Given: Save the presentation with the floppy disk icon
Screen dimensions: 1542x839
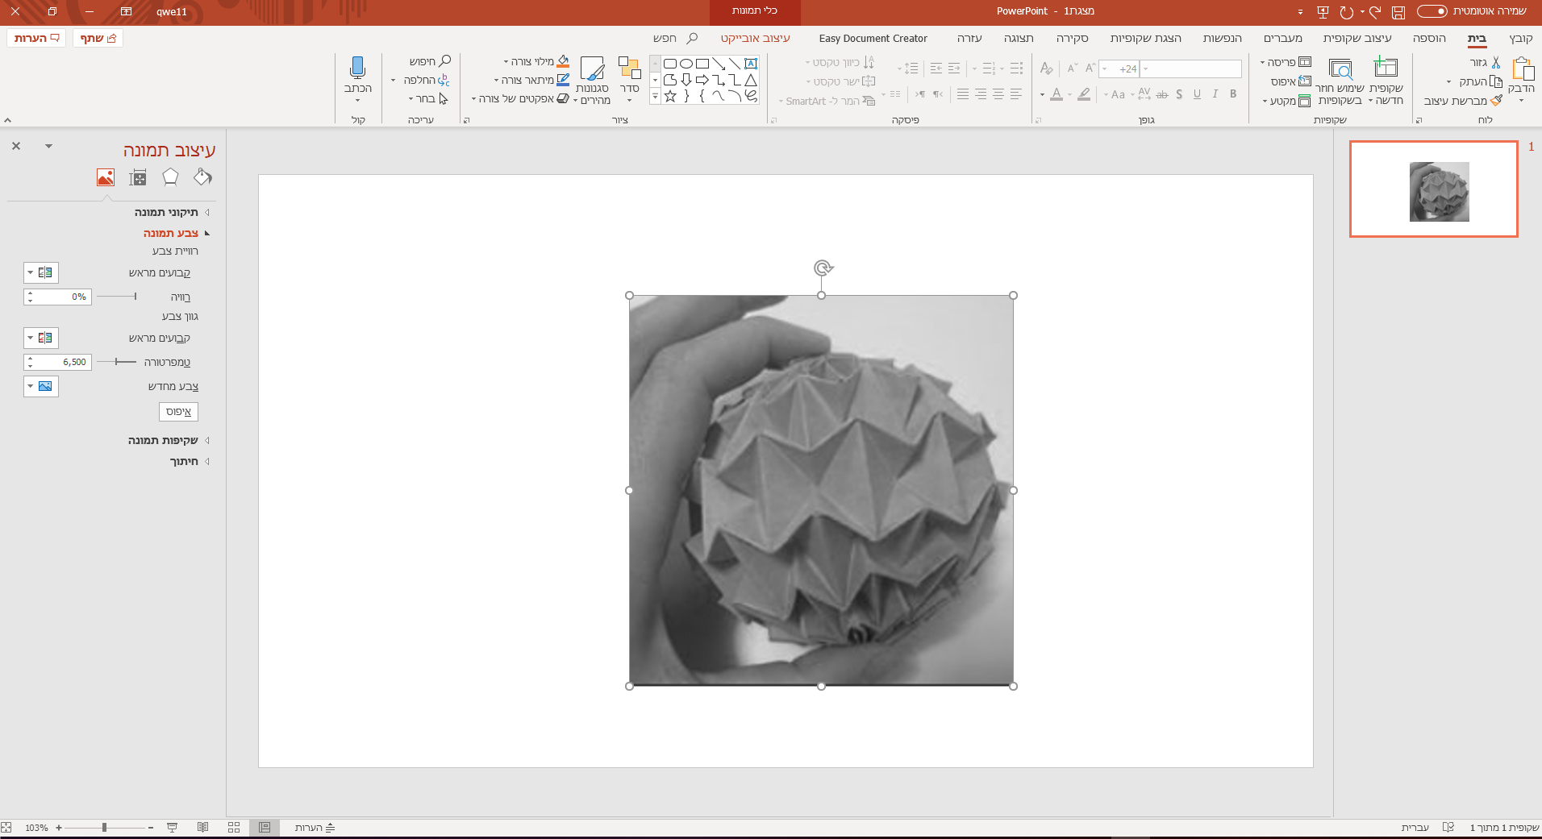Looking at the screenshot, I should (x=1398, y=12).
